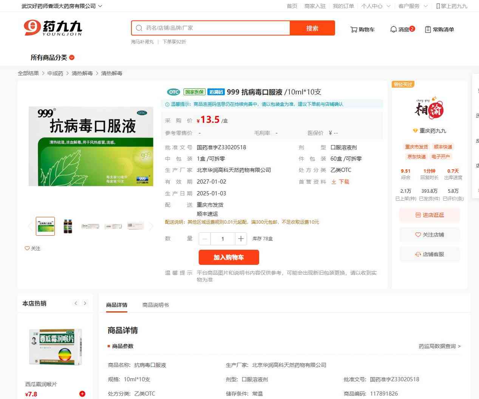This screenshot has height=399, width=479.
Task: Click the red plus icon on 西瓜霜润喉片
Action: [x=82, y=394]
